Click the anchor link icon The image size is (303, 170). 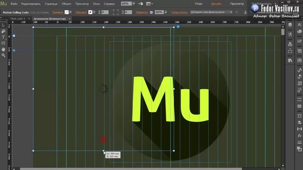pos(245,12)
